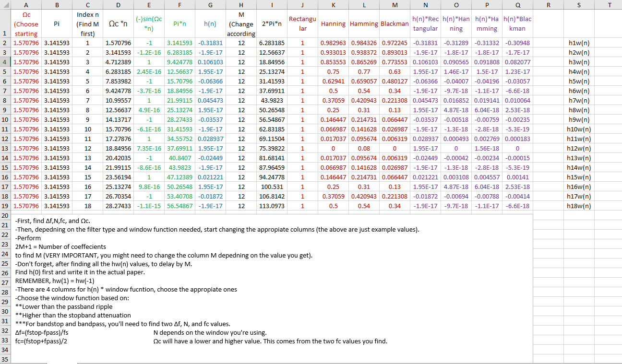
Task: Click the h1w(n) cell in column S
Action: [579, 43]
